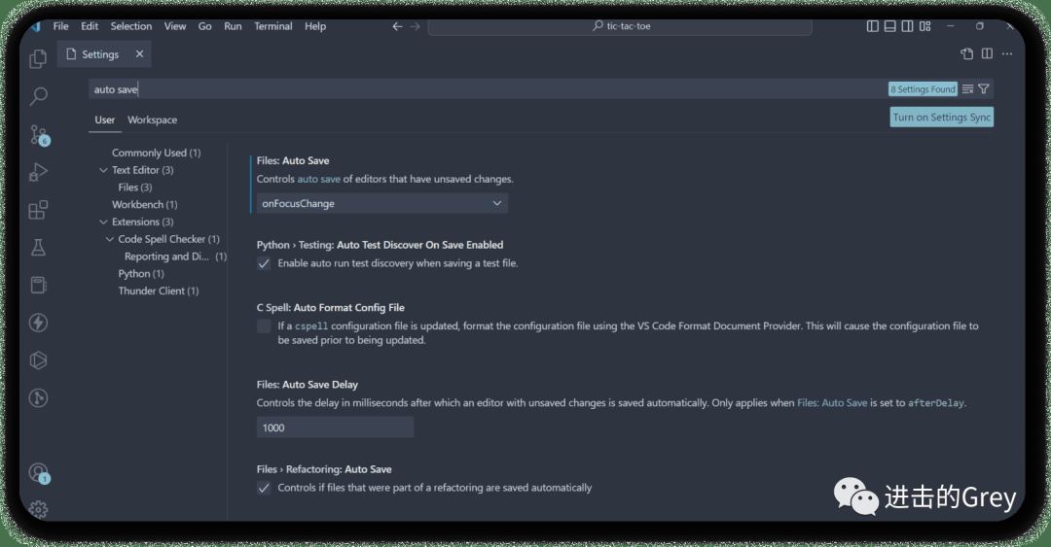Screen dimensions: 1051x547
Task: Click the 8 Settings Found badge
Action: [923, 89]
